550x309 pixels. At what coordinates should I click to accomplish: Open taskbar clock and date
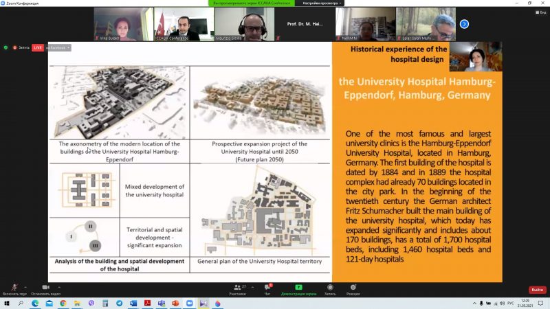coord(525,303)
